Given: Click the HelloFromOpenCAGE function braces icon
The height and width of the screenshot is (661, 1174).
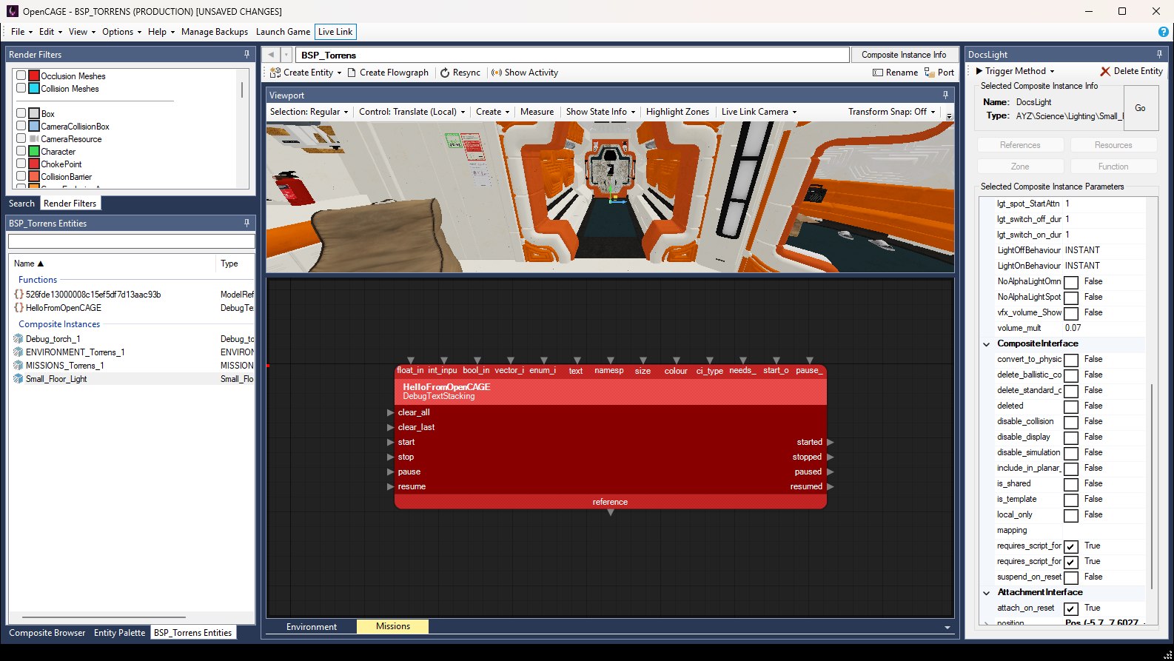Looking at the screenshot, I should (x=19, y=308).
